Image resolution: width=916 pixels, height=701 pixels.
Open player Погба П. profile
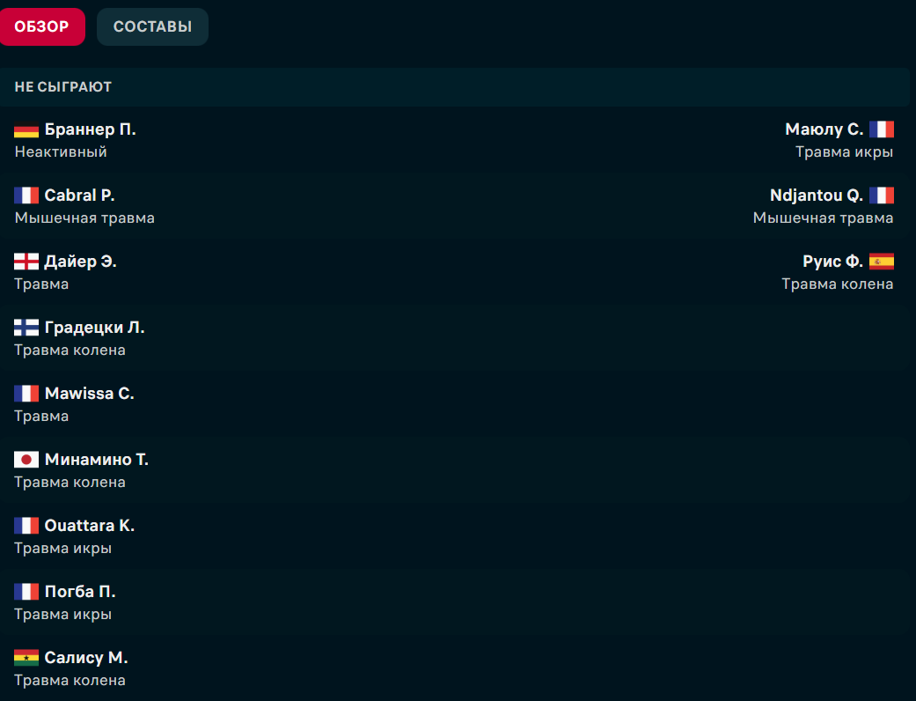[80, 592]
